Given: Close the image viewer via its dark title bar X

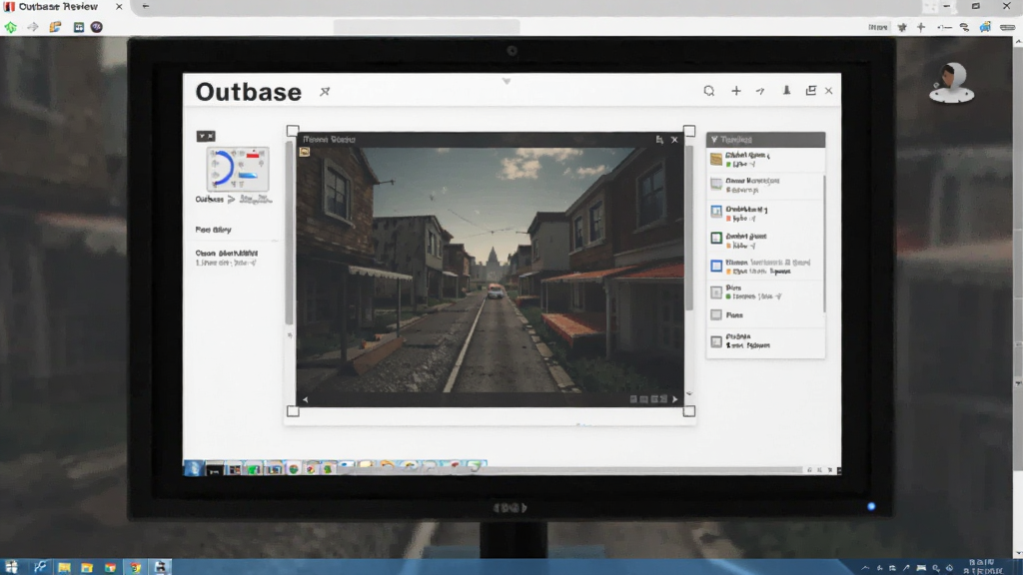Looking at the screenshot, I should [674, 140].
